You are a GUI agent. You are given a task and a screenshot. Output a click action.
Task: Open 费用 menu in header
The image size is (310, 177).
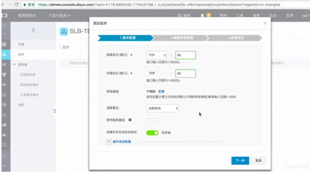coord(223,16)
